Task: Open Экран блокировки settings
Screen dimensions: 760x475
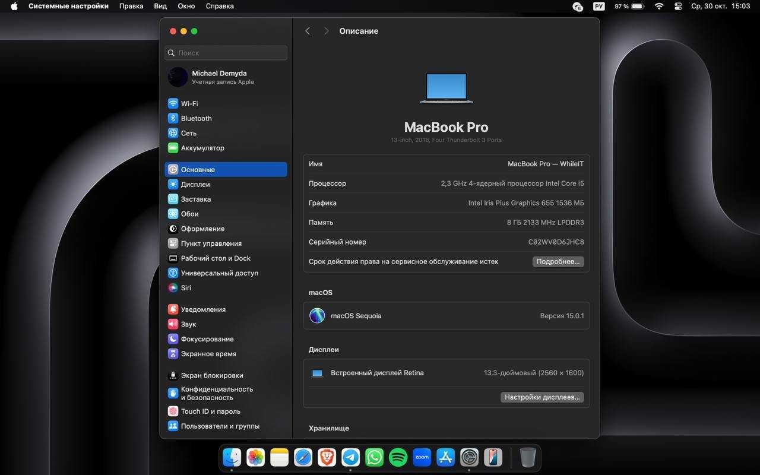Action: (x=226, y=375)
